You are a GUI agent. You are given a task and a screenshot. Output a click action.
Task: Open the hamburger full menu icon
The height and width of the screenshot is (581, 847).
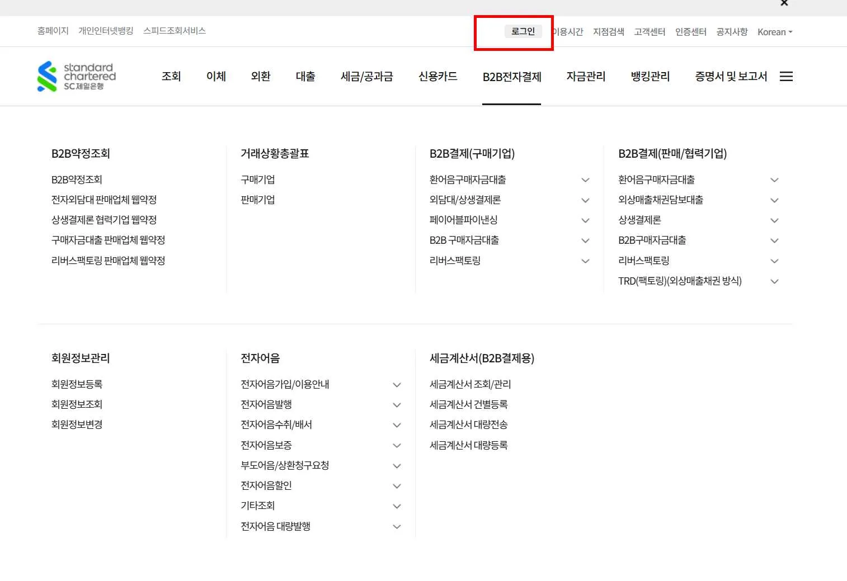tap(786, 77)
